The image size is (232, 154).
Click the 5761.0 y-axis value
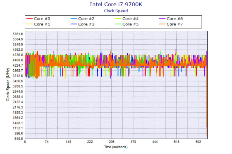point(18,34)
